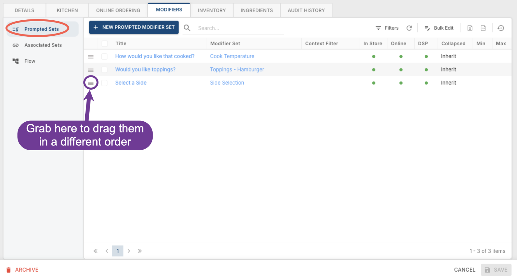Go to last page arrow
The image size is (517, 279).
[x=140, y=251]
